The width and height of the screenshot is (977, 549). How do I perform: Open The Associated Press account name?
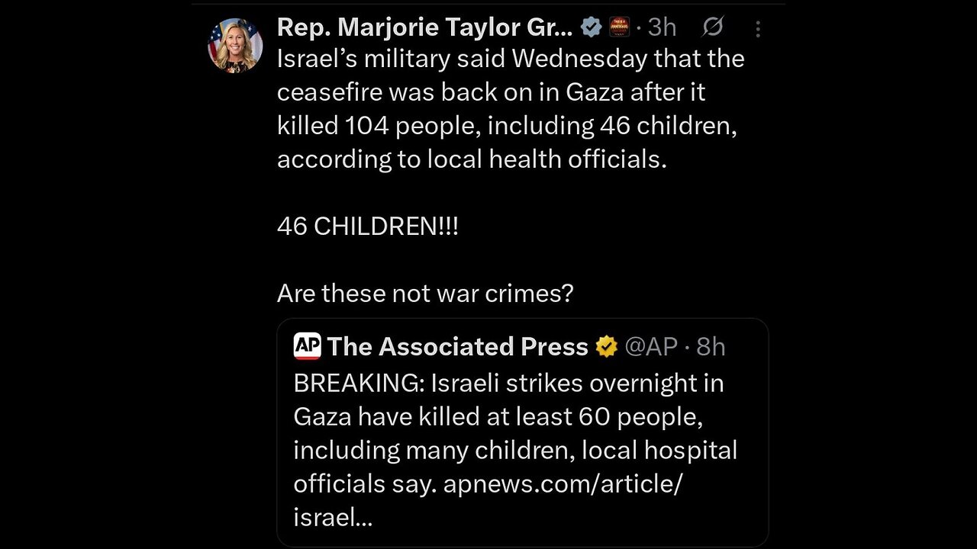457,347
